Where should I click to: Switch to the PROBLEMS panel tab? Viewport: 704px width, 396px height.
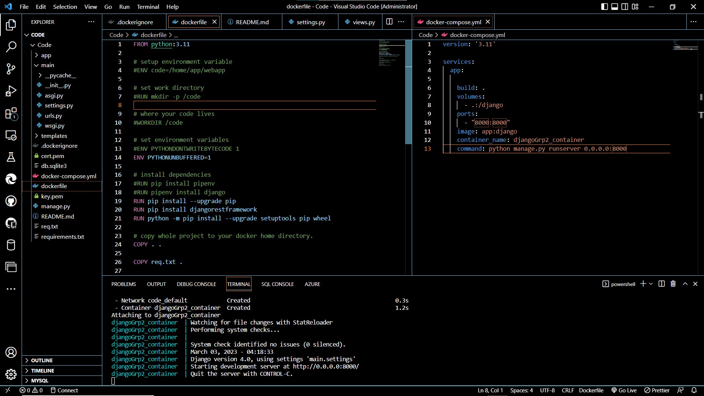click(124, 284)
